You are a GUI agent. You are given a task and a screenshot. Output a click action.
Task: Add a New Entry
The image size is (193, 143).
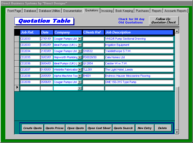(x=144, y=128)
